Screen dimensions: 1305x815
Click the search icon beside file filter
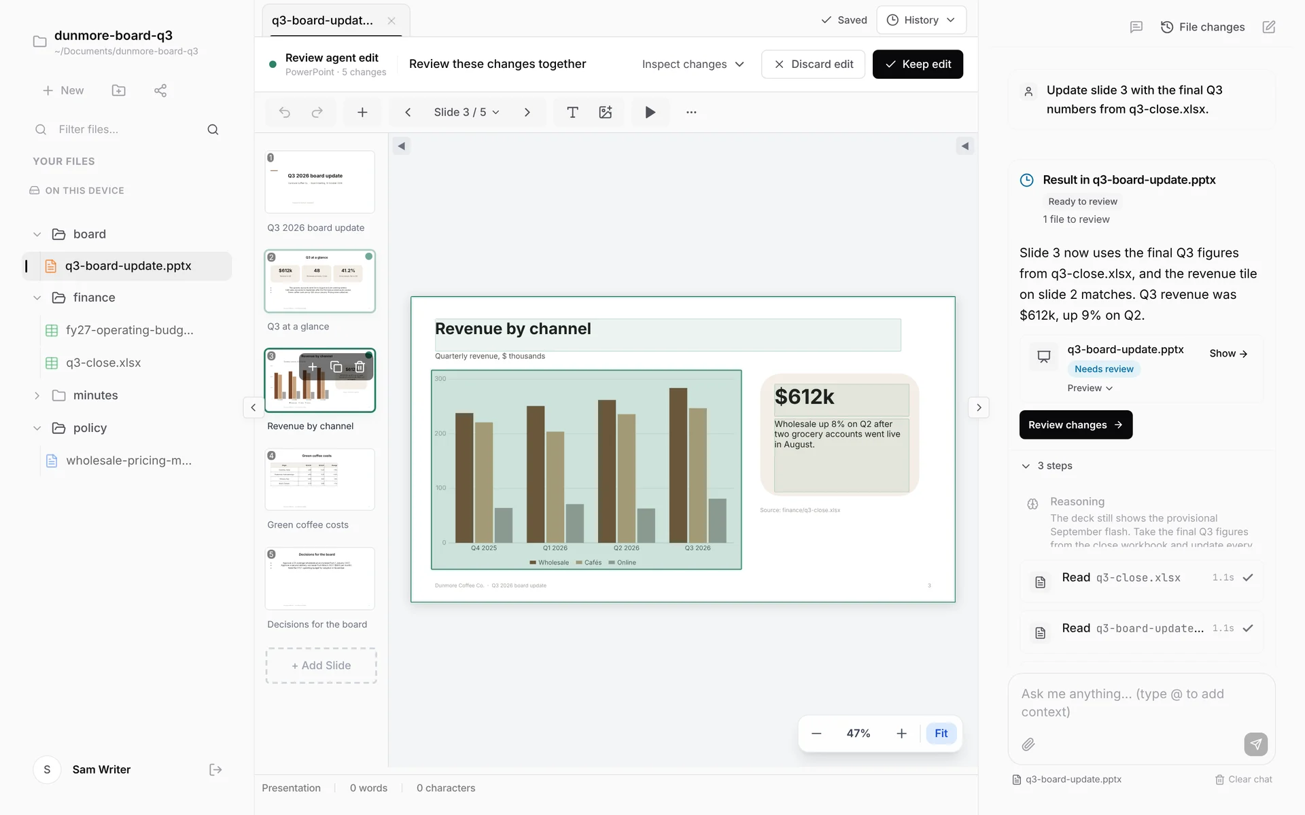(x=213, y=129)
